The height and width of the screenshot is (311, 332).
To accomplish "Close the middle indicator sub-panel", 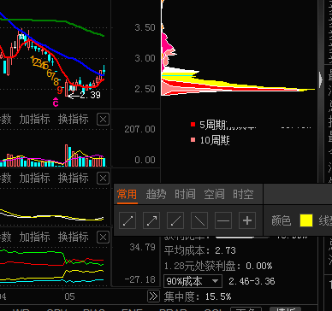I will coord(103,179).
